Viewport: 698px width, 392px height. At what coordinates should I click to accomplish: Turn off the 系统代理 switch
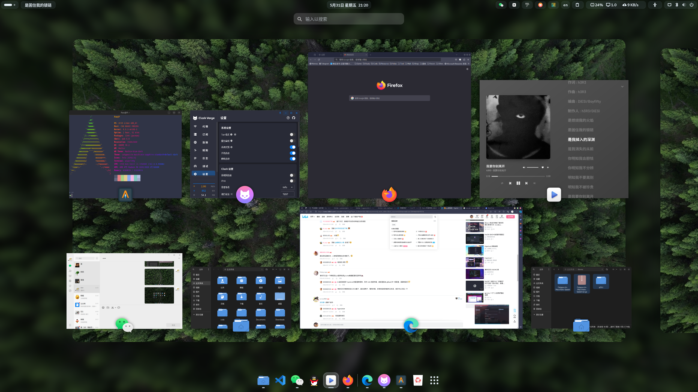coord(293,147)
